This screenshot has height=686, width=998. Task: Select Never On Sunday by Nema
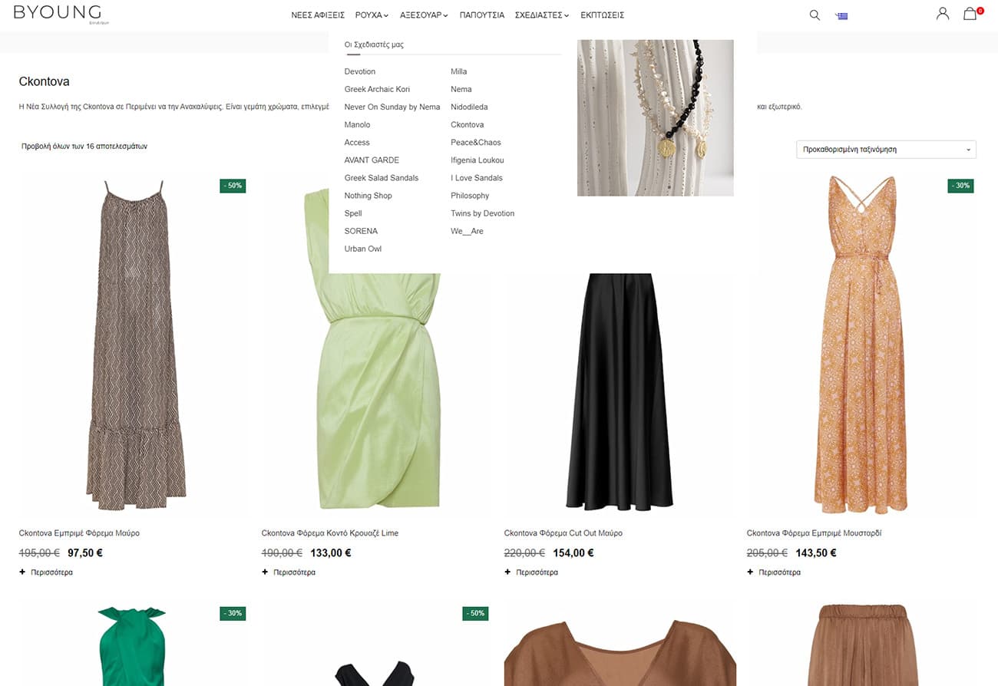(x=392, y=107)
